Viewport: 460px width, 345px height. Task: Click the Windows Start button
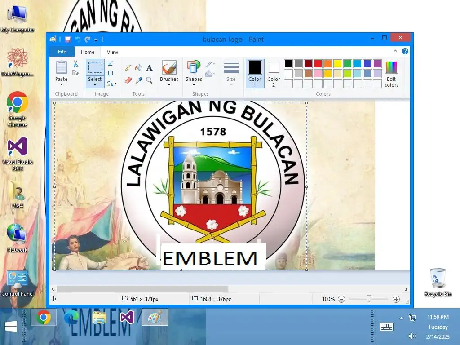[11, 326]
